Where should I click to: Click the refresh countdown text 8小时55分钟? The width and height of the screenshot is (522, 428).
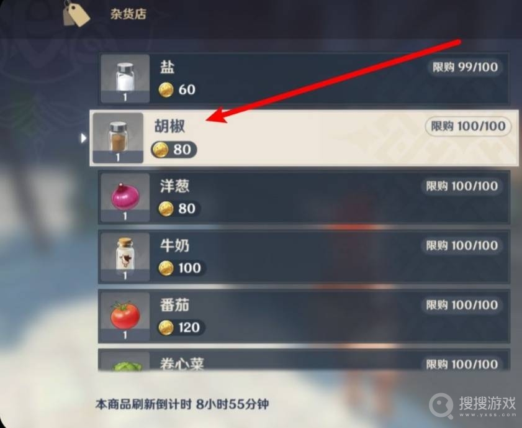[x=232, y=404]
